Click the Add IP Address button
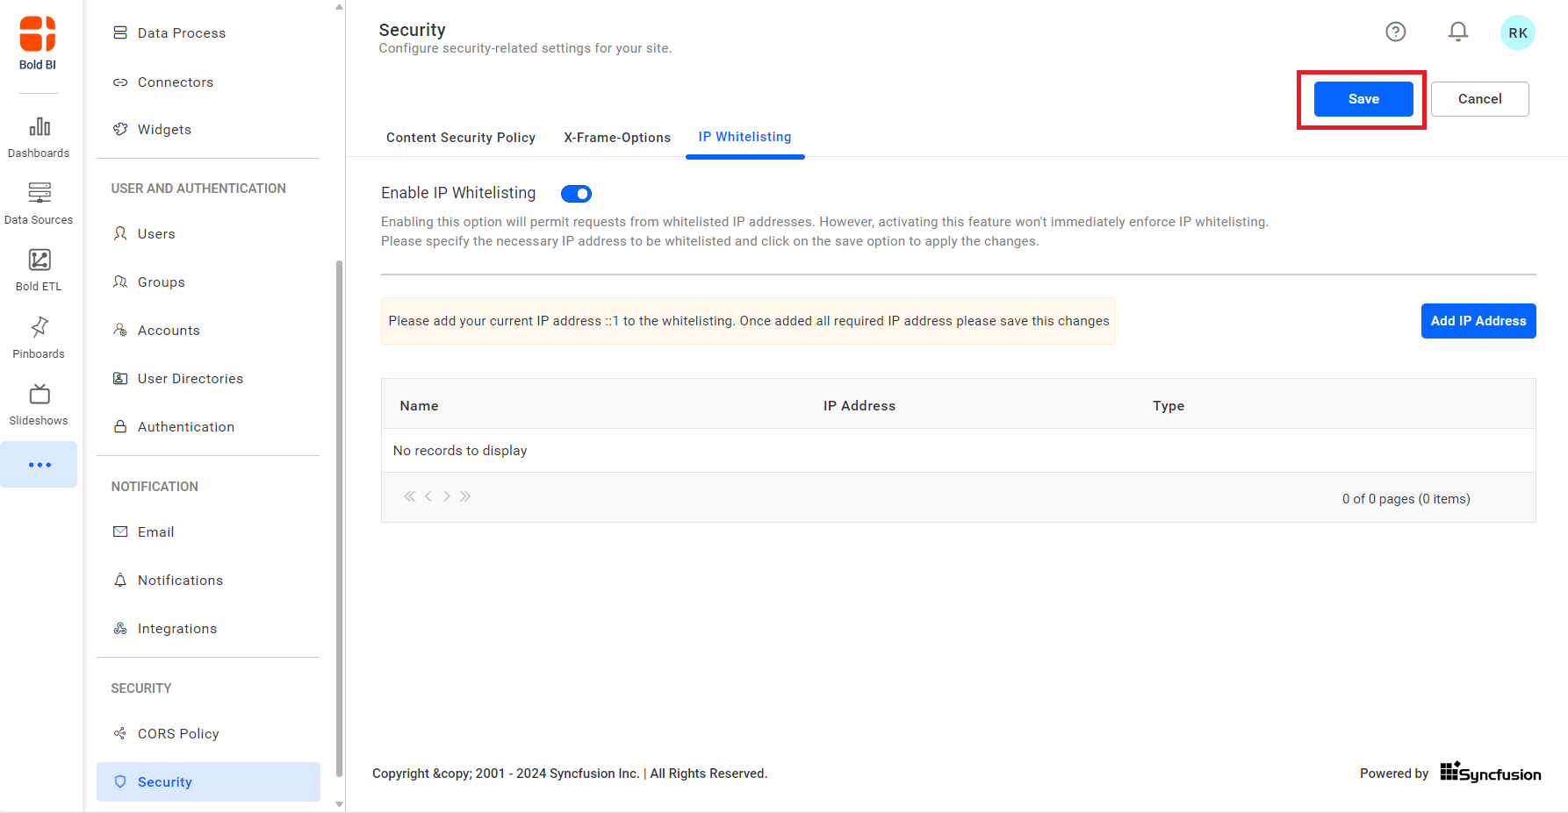 click(x=1478, y=321)
